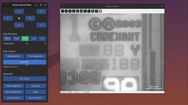Screen dimensions: 188x105
Task: Lower focus with Z- button
Action: coord(41,25)
